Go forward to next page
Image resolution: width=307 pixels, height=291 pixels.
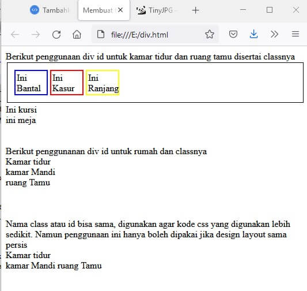[x=36, y=35]
